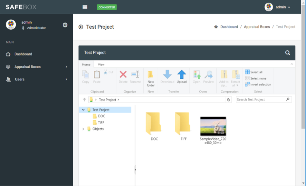Image resolution: width=306 pixels, height=186 pixels.
Task: Click the Users sidebar icon
Action: [x=8, y=79]
